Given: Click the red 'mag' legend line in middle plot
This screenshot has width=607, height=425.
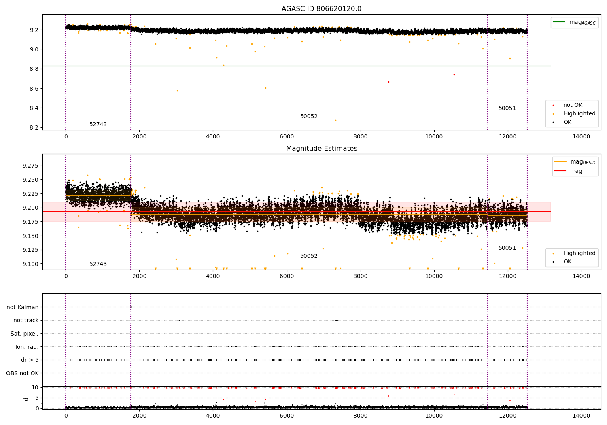Looking at the screenshot, I should (x=560, y=171).
